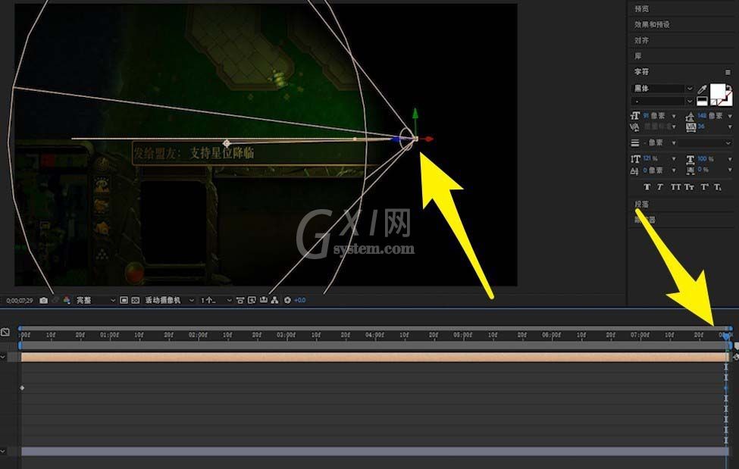Toggle the region of interest button
This screenshot has width=739, height=469.
click(x=124, y=300)
